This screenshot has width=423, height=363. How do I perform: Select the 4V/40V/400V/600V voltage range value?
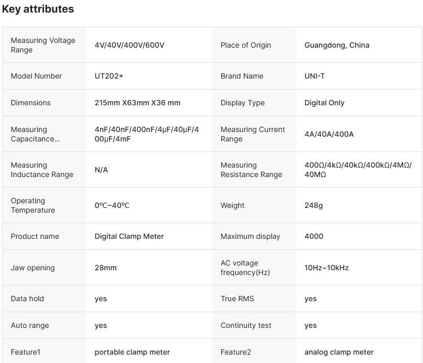[x=129, y=45]
